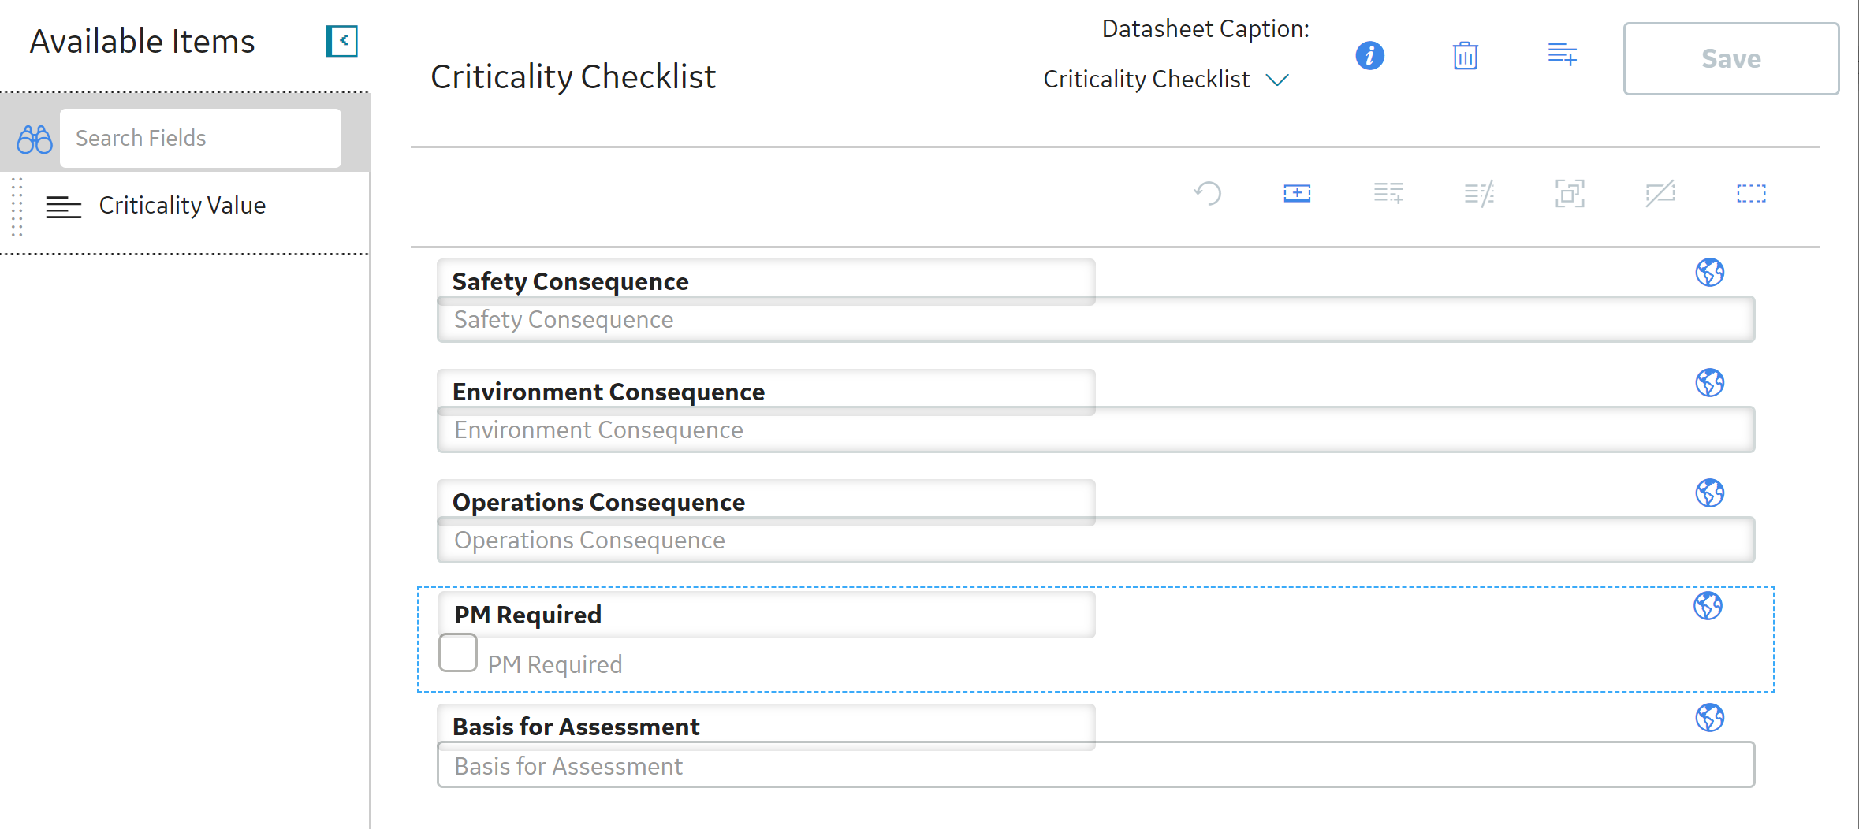Open the datasheet information icon
The image size is (1859, 829).
[x=1370, y=56]
